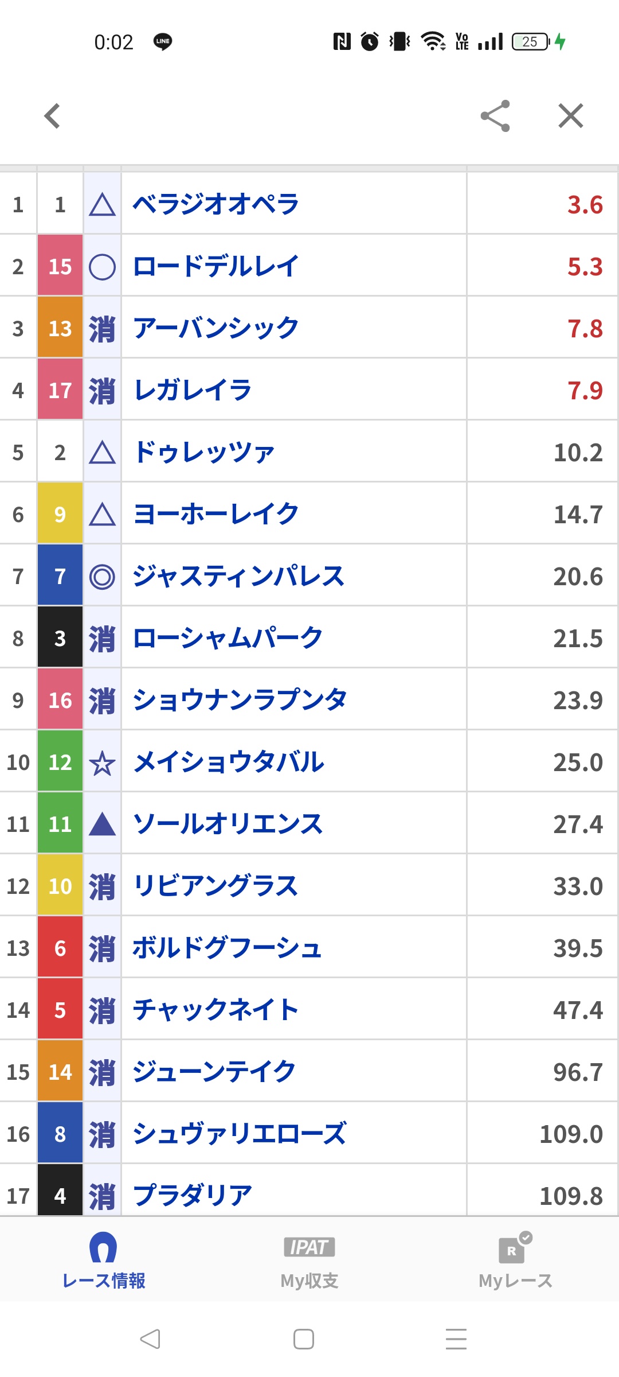The image size is (619, 1377).
Task: Tap the filled triangle mark beside ソールオリエンス
Action: pyautogui.click(x=102, y=824)
